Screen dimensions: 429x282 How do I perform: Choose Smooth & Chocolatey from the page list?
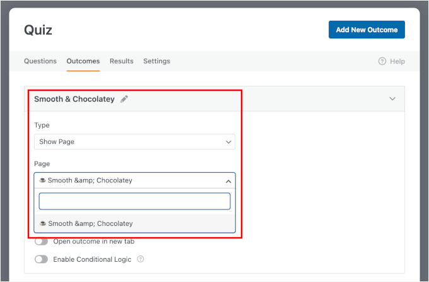(90, 223)
